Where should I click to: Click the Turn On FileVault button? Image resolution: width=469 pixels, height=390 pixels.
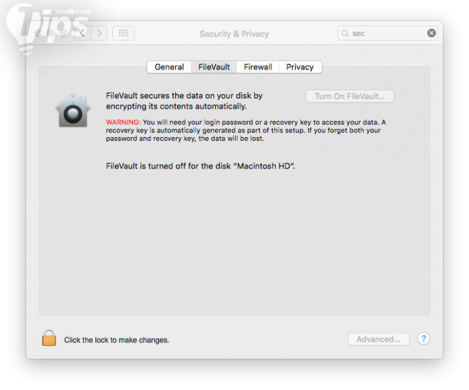[x=350, y=97]
